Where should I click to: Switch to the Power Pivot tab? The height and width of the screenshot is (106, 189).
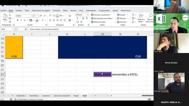click(126, 11)
